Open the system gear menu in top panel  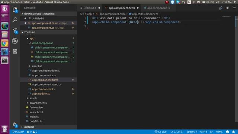pyautogui.click(x=235, y=2)
